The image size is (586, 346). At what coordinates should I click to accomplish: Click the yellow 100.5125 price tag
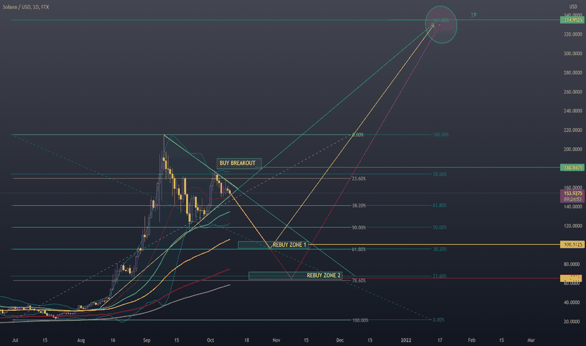pos(573,245)
